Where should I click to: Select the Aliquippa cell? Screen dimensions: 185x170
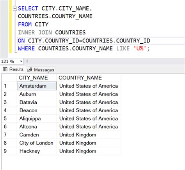pos(37,119)
